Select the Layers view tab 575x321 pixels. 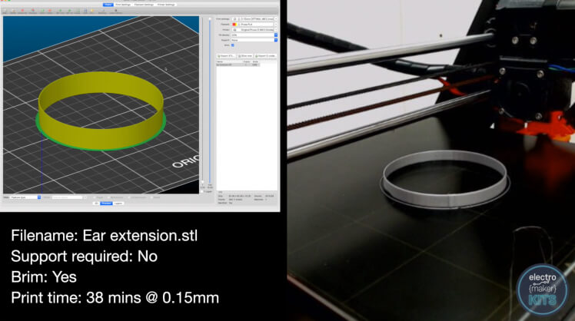coord(118,204)
